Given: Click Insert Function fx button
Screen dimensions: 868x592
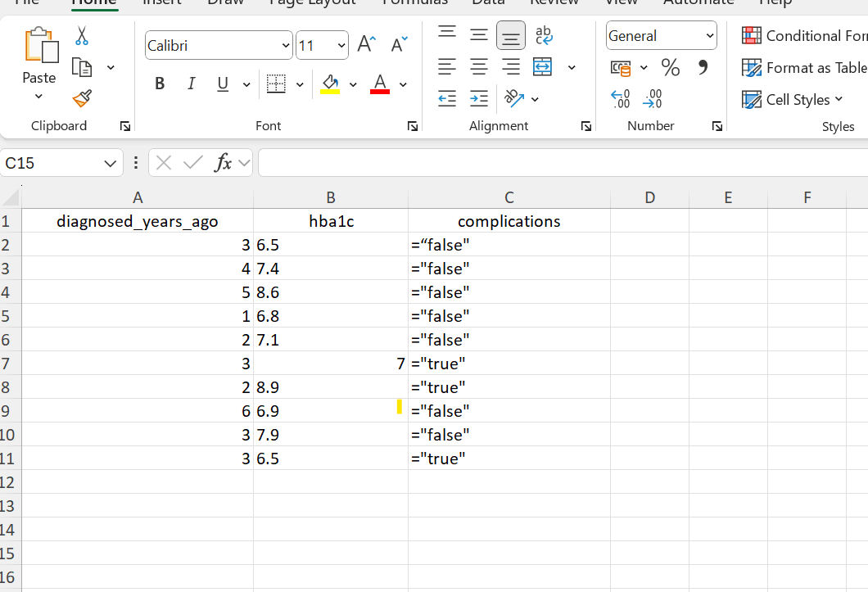Looking at the screenshot, I should click(x=223, y=164).
